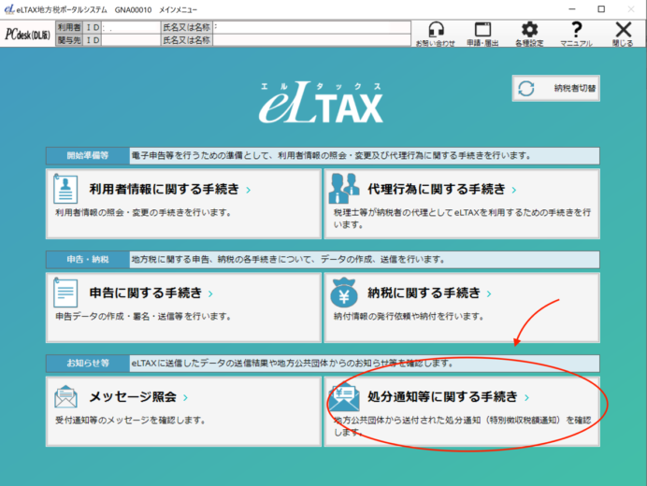The width and height of the screenshot is (647, 486).
Task: Click chevron next to メッセージ照会
Action: point(185,397)
